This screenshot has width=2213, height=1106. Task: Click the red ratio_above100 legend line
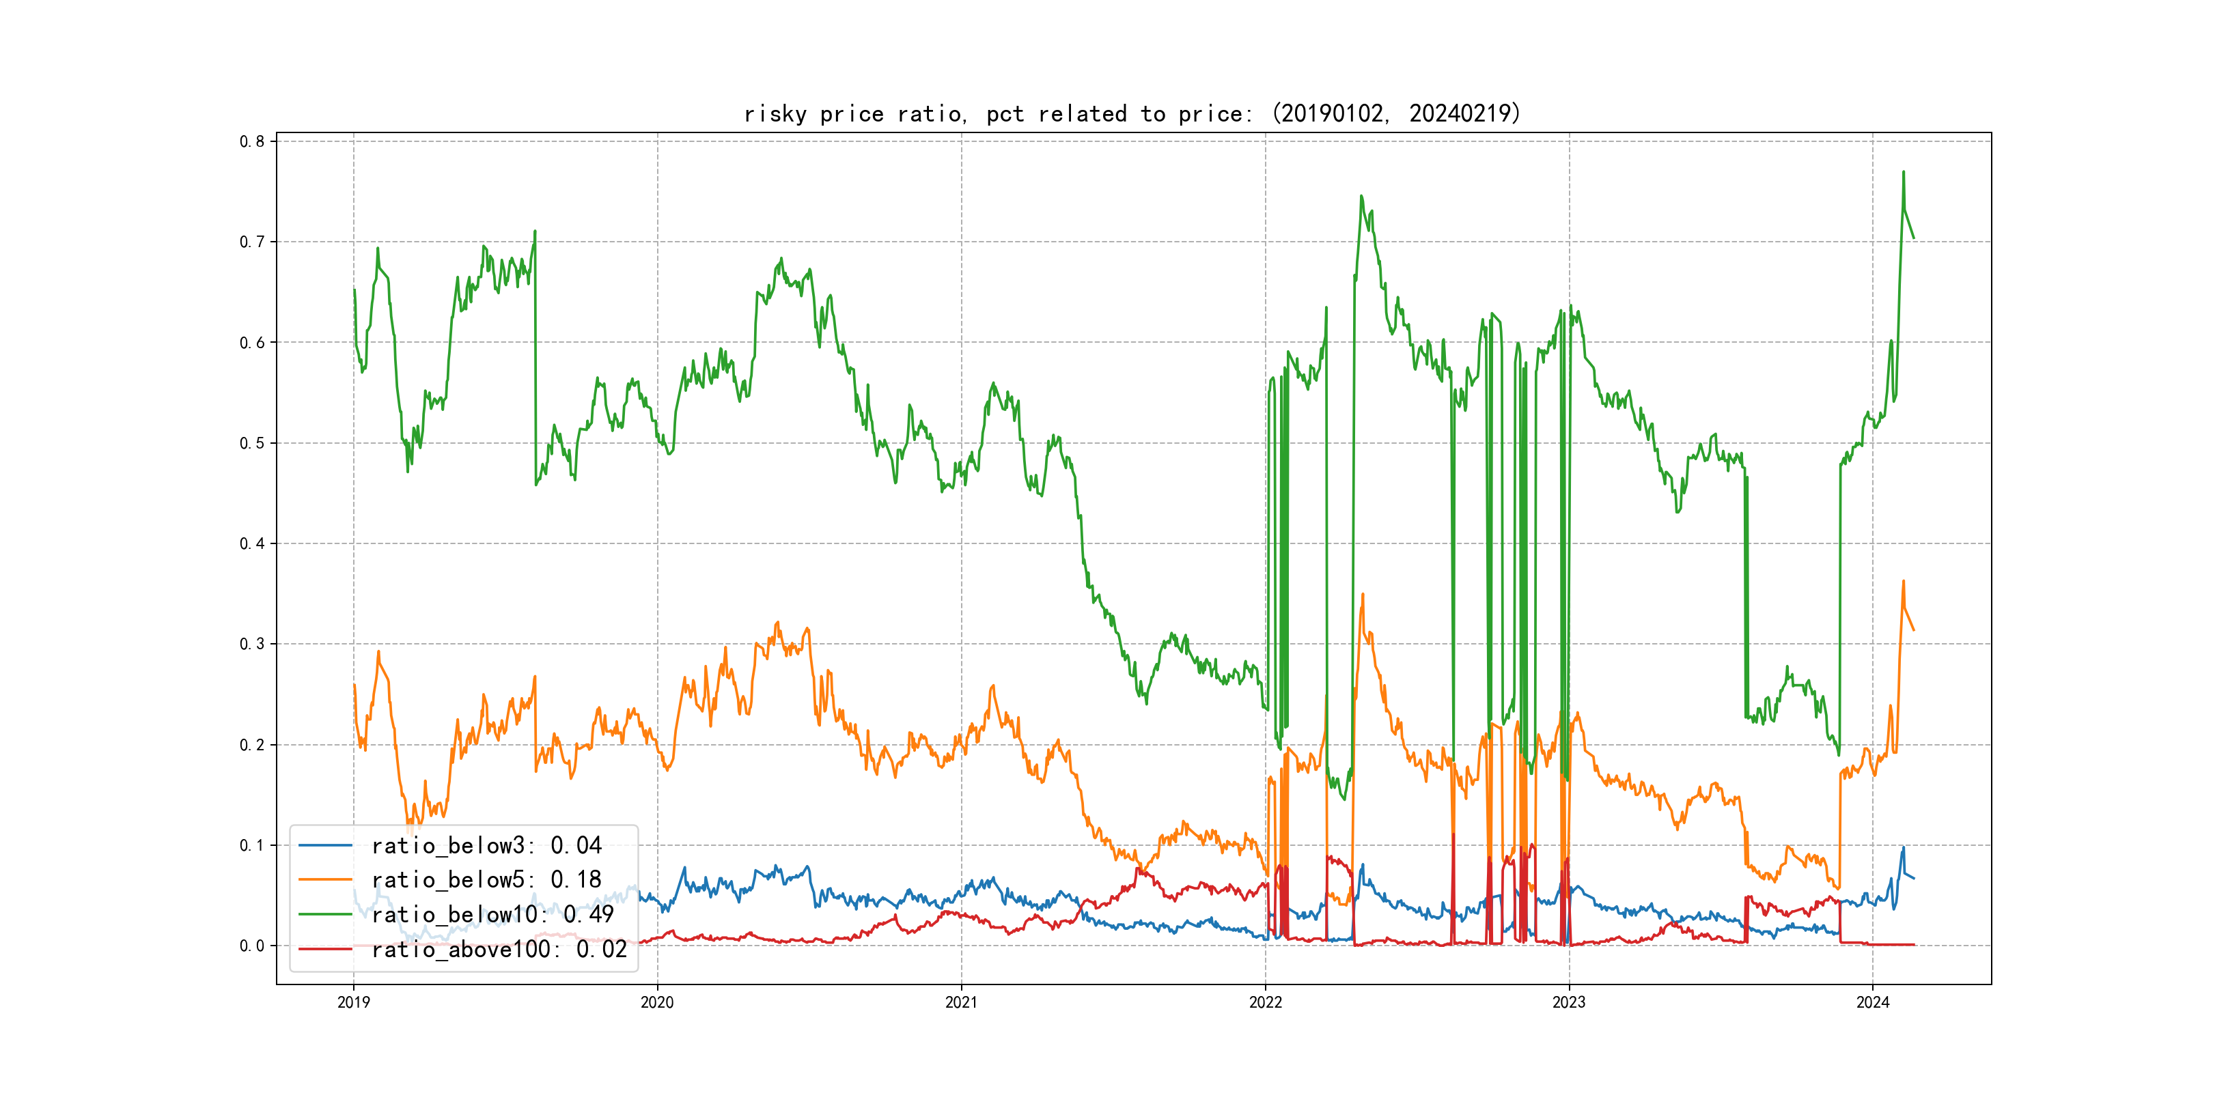pyautogui.click(x=324, y=949)
